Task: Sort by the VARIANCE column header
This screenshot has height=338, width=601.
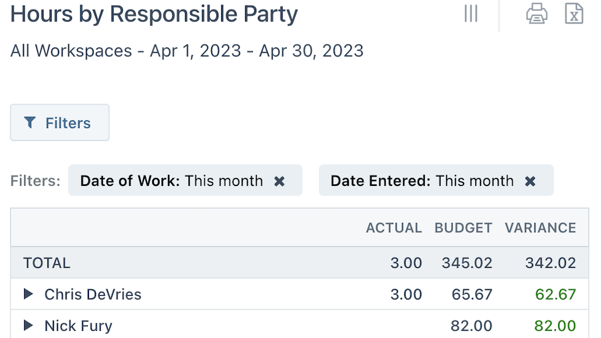Action: [x=540, y=228]
